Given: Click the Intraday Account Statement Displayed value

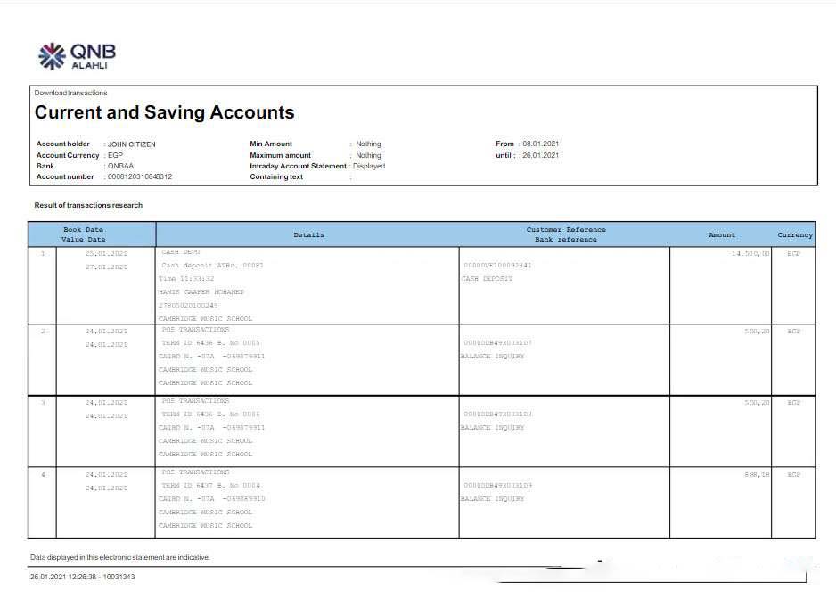Looking at the screenshot, I should 369,166.
